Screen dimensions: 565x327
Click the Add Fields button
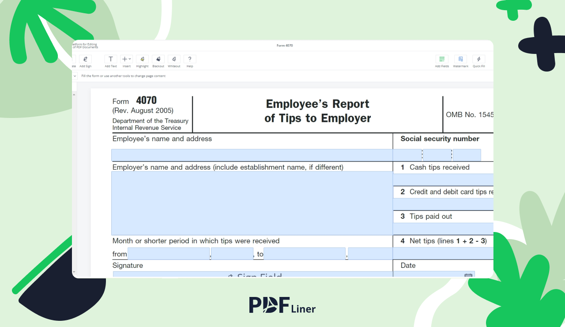441,59
